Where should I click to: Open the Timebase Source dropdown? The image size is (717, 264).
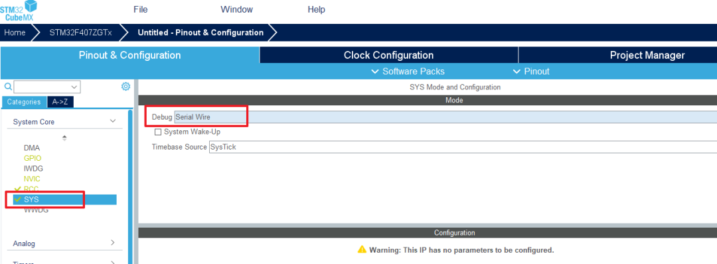tap(463, 148)
